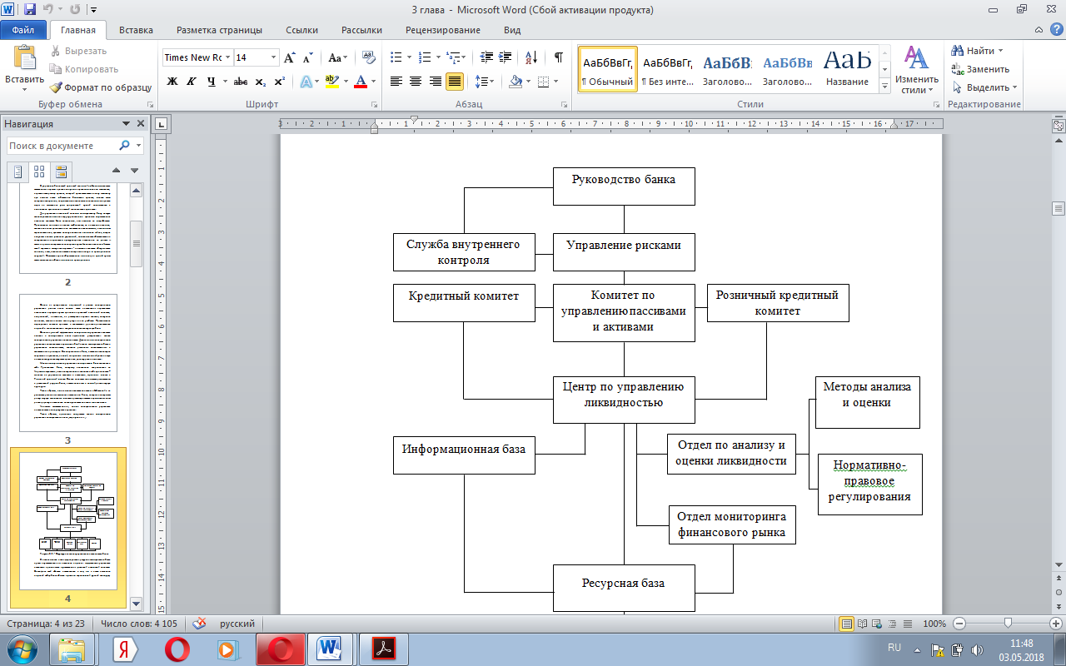Select page 3 thumbnail in Navigation pane

[68, 362]
